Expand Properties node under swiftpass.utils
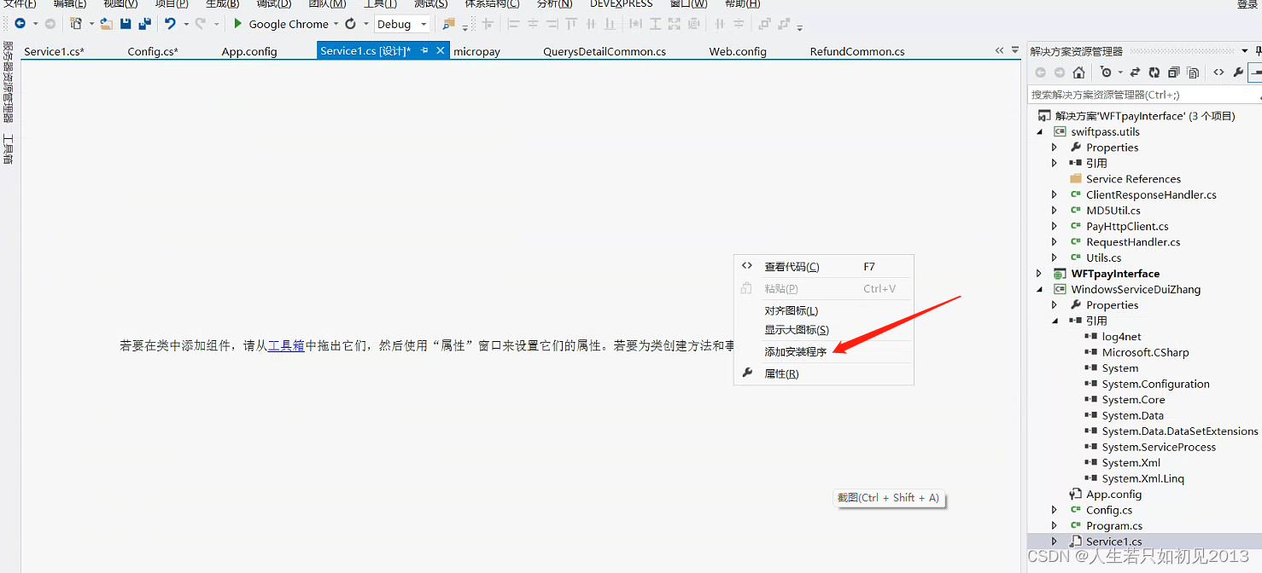Screen dimensions: 1262x573 [1054, 147]
